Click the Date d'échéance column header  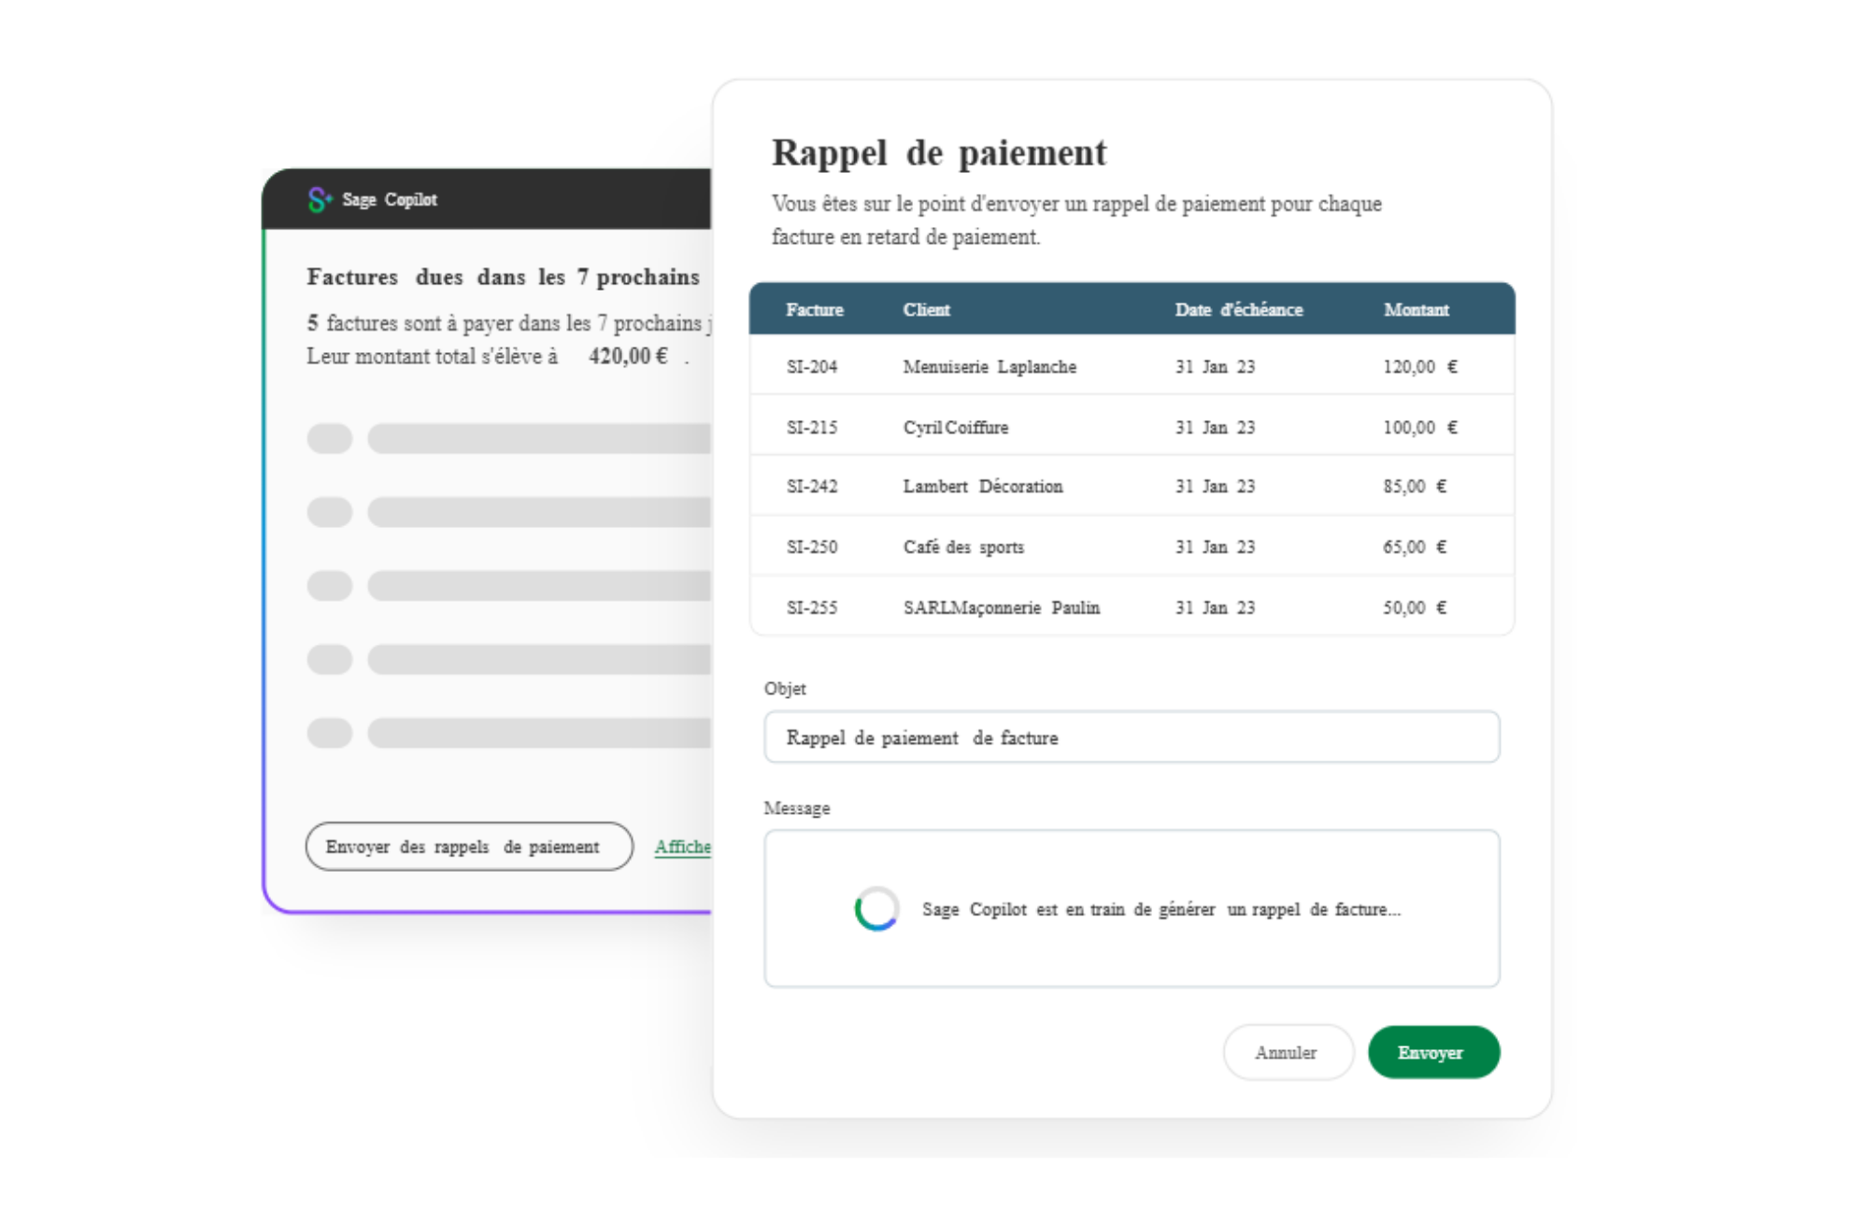1238,309
